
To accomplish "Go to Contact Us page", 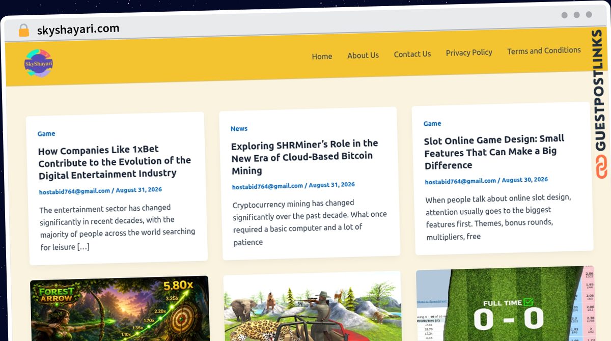I will tap(412, 54).
